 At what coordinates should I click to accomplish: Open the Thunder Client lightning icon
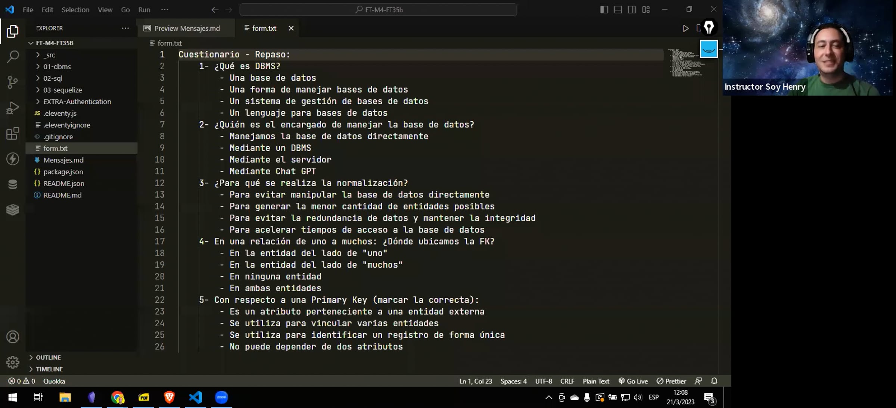13,159
